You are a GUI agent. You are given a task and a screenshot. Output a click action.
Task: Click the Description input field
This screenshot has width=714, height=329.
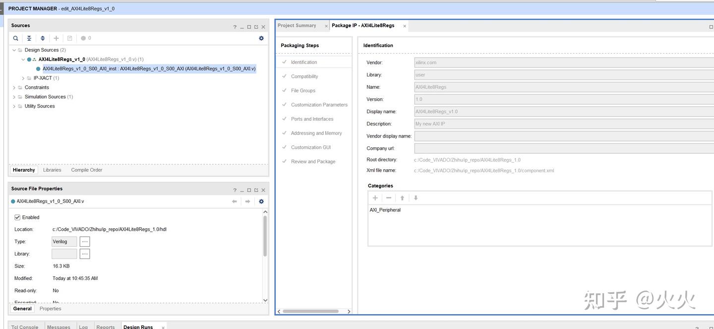(564, 124)
